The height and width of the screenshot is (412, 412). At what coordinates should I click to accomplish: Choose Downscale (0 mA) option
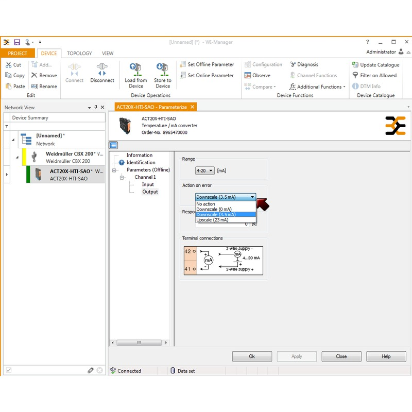click(226, 209)
